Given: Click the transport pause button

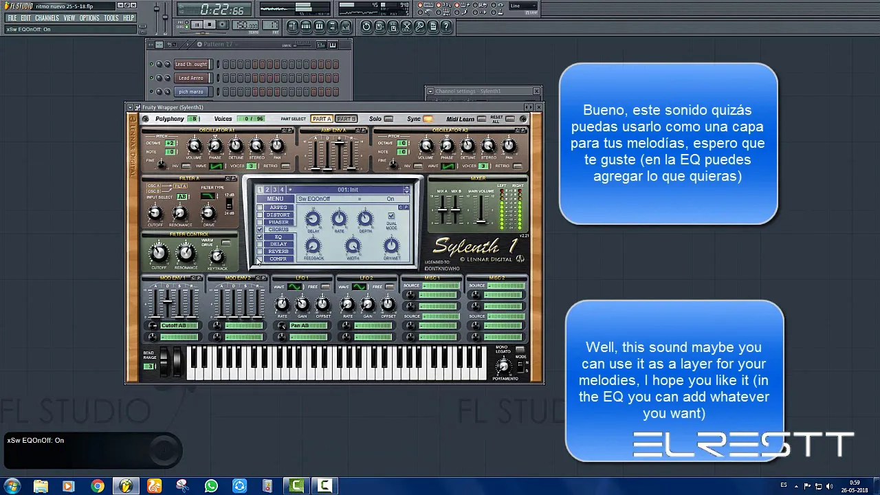Looking at the screenshot, I should pyautogui.click(x=197, y=25).
